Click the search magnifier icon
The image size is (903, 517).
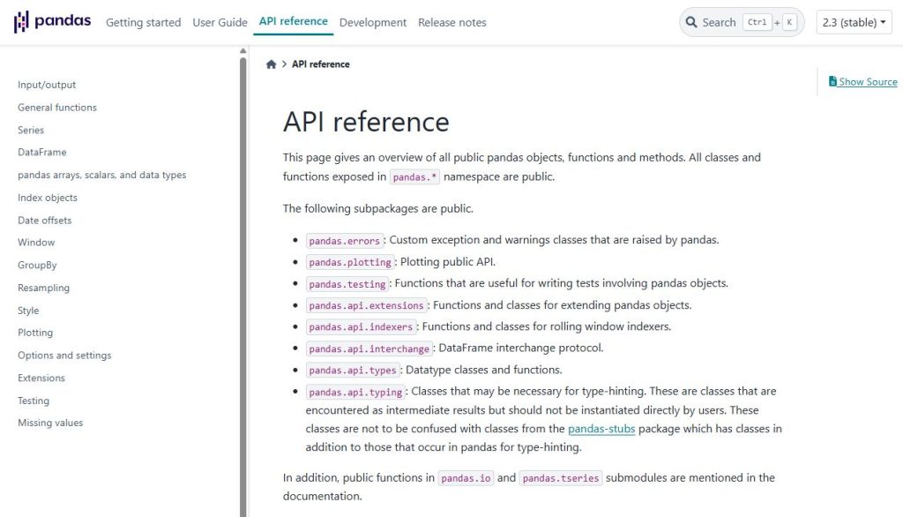coord(691,22)
